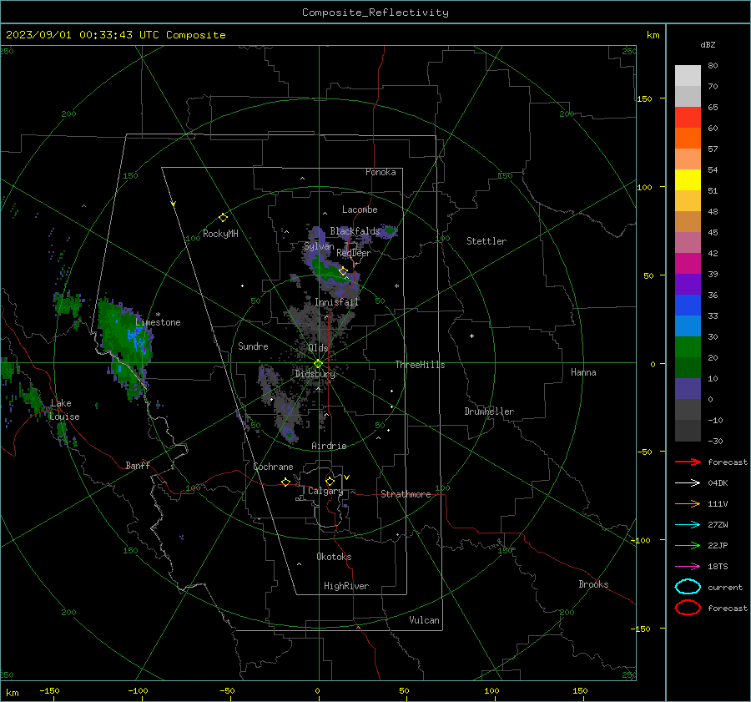This screenshot has height=702, width=751.
Task: Click the cyan 27ZW arrow in legend
Action: point(688,525)
